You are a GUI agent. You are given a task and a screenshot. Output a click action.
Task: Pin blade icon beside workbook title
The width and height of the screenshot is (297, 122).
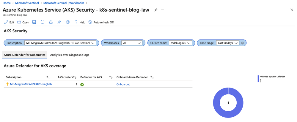pyautogui.click(x=156, y=10)
